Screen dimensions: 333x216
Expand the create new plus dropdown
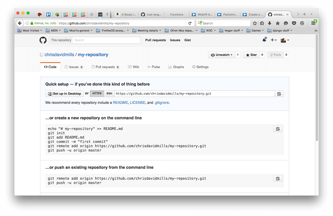click(273, 40)
